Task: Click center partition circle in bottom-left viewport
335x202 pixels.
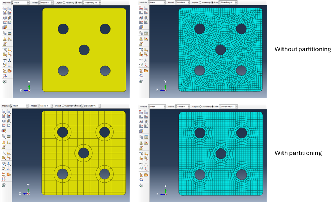Action: (83, 153)
